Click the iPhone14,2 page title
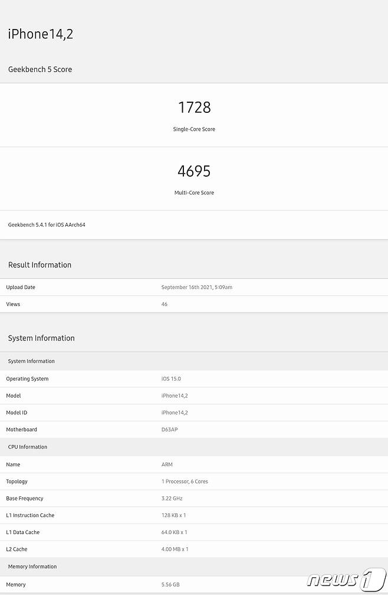The image size is (388, 595). coord(41,34)
